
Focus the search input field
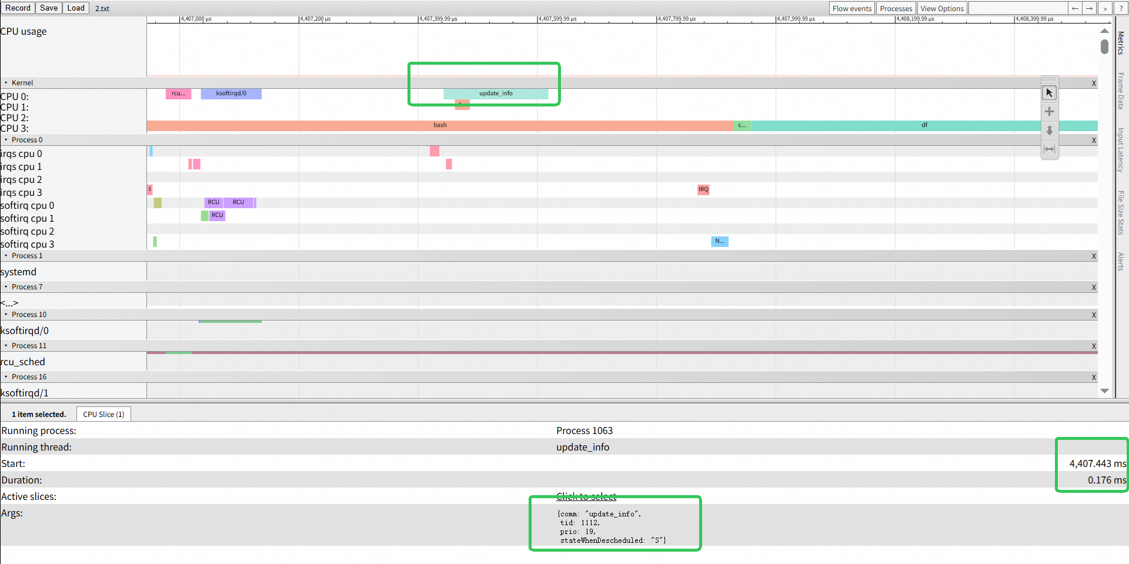click(x=1018, y=8)
